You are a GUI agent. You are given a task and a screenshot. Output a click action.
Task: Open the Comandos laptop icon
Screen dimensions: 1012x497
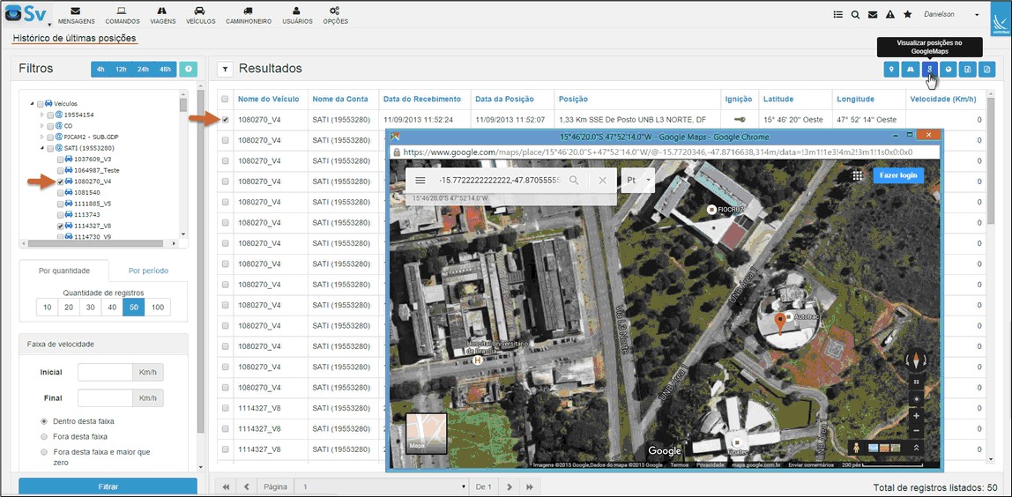[122, 11]
